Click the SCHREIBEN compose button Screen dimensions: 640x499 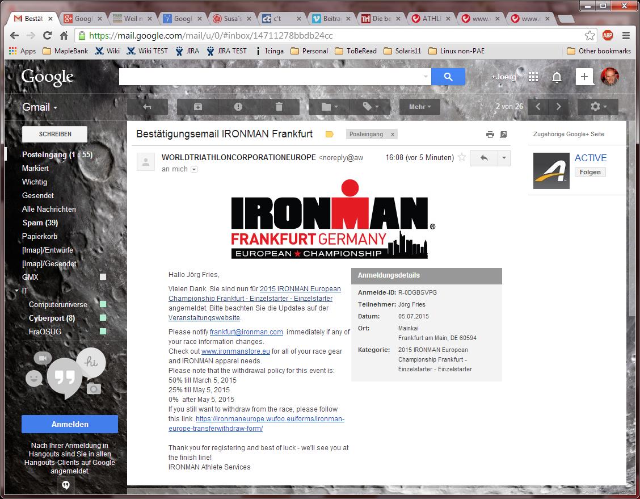pyautogui.click(x=54, y=134)
